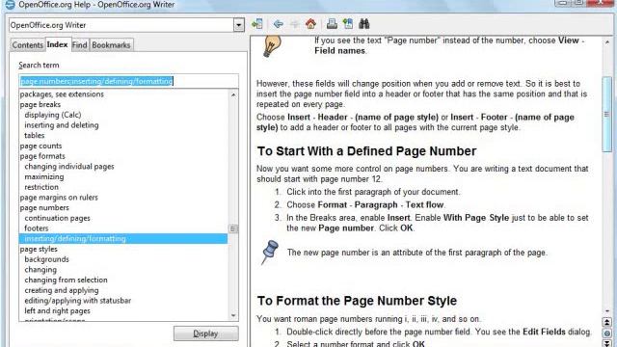This screenshot has width=617, height=347.
Task: Select 'changing individual pages' index entry
Action: tap(69, 167)
